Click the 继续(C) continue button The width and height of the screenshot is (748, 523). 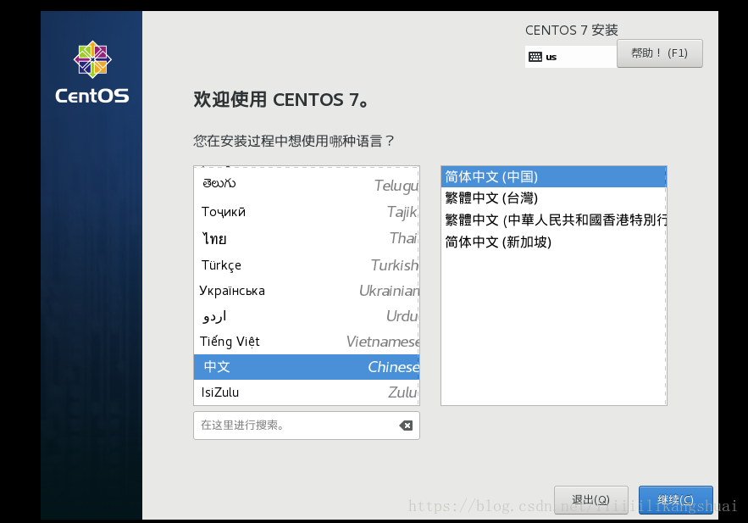pyautogui.click(x=675, y=499)
